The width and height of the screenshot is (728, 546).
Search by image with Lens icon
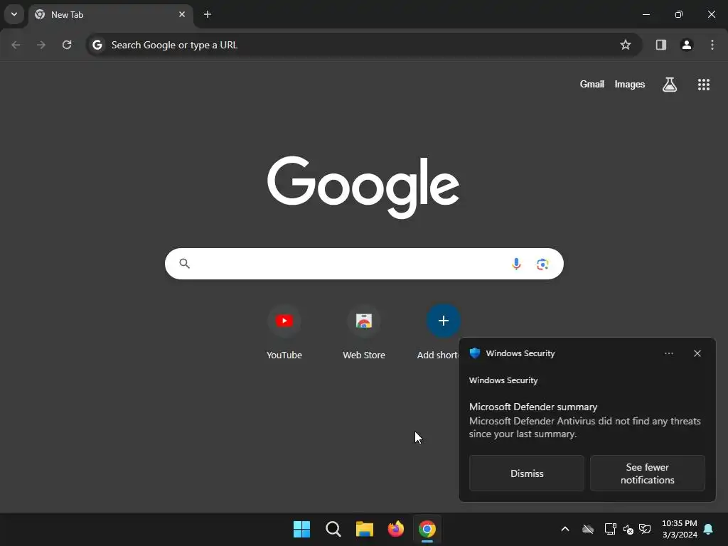pos(542,264)
